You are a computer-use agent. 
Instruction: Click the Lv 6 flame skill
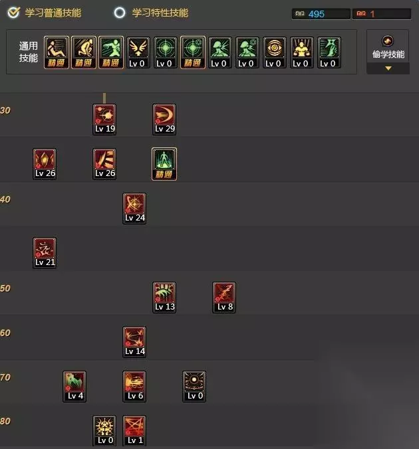(134, 387)
